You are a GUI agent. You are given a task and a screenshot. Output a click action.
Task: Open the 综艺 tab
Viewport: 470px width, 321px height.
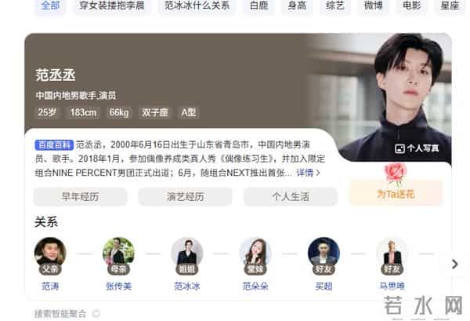(335, 6)
